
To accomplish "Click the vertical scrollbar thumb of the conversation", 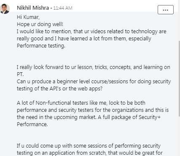I will point(179,79).
